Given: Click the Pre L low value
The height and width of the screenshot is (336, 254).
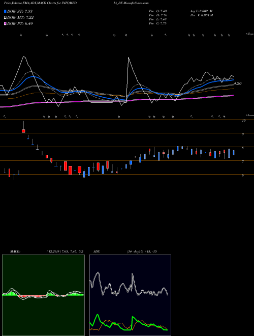Looking at the screenshot, I should [163, 19].
